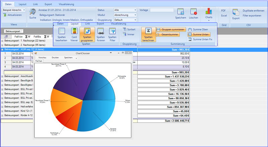Click the CSV Export icon

tap(236, 12)
